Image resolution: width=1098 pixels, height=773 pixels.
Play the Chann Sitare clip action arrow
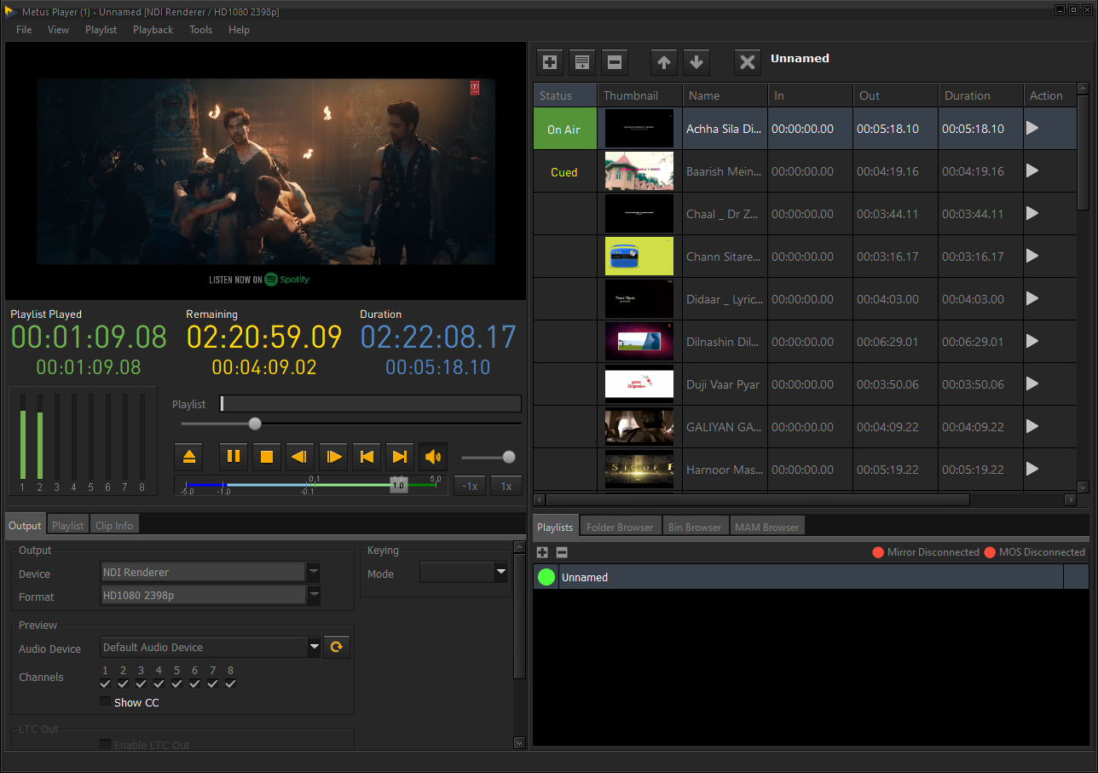(1032, 256)
